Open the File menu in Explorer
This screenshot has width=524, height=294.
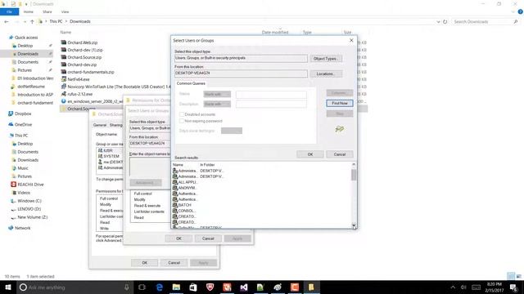point(9,12)
